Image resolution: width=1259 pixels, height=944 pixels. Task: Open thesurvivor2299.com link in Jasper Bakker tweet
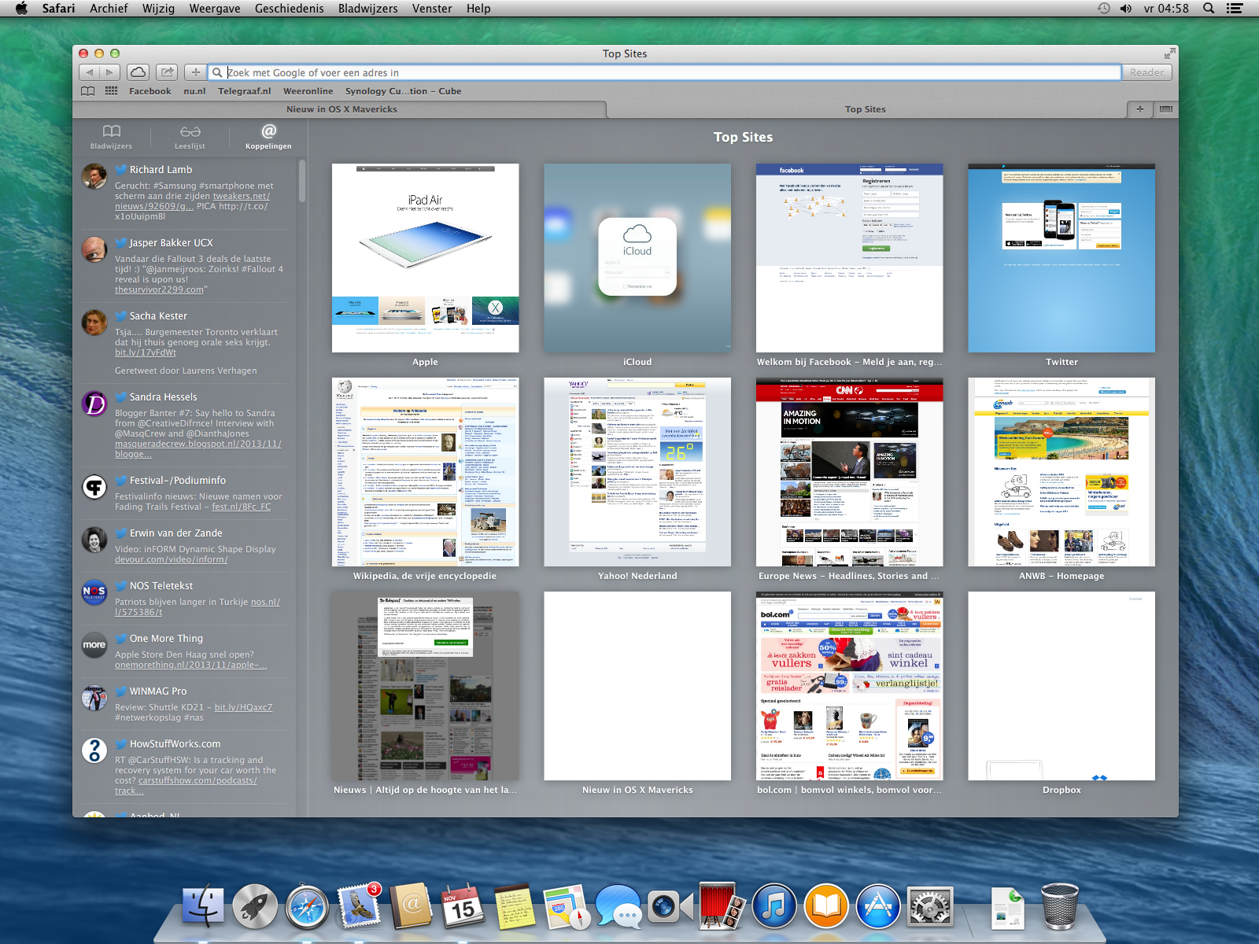point(159,289)
